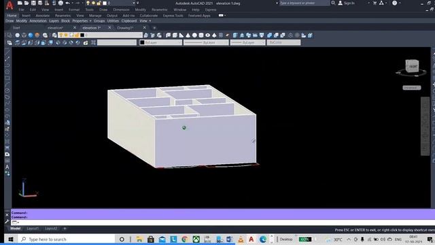Image resolution: width=435 pixels, height=245 pixels.
Task: Click the Sign In button
Action: pos(347,3)
